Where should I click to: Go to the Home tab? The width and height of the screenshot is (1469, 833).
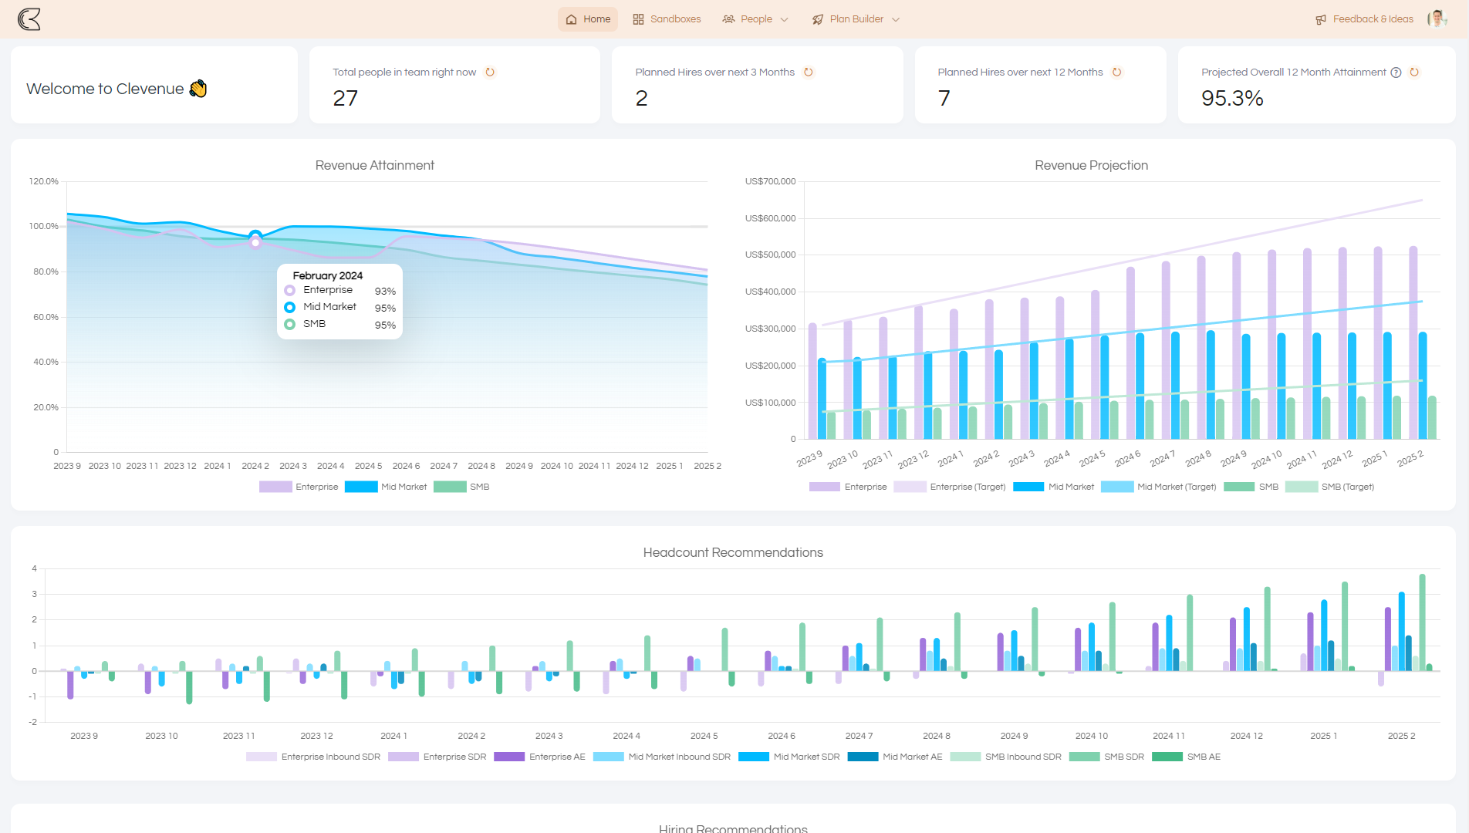coord(588,19)
